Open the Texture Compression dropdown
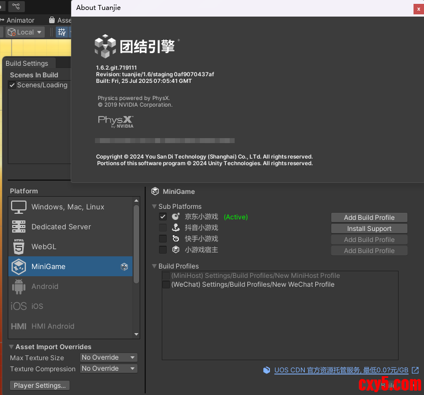 [108, 368]
